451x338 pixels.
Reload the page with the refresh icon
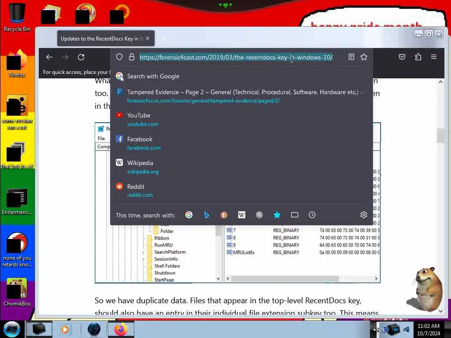[x=81, y=57]
